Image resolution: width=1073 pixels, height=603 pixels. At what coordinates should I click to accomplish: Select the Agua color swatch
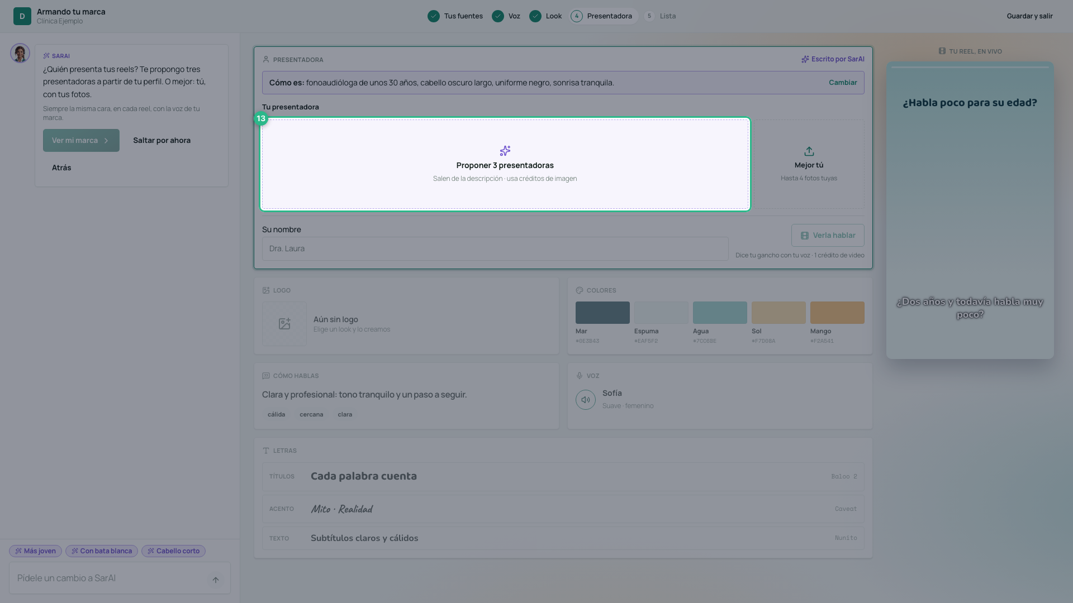tap(720, 313)
